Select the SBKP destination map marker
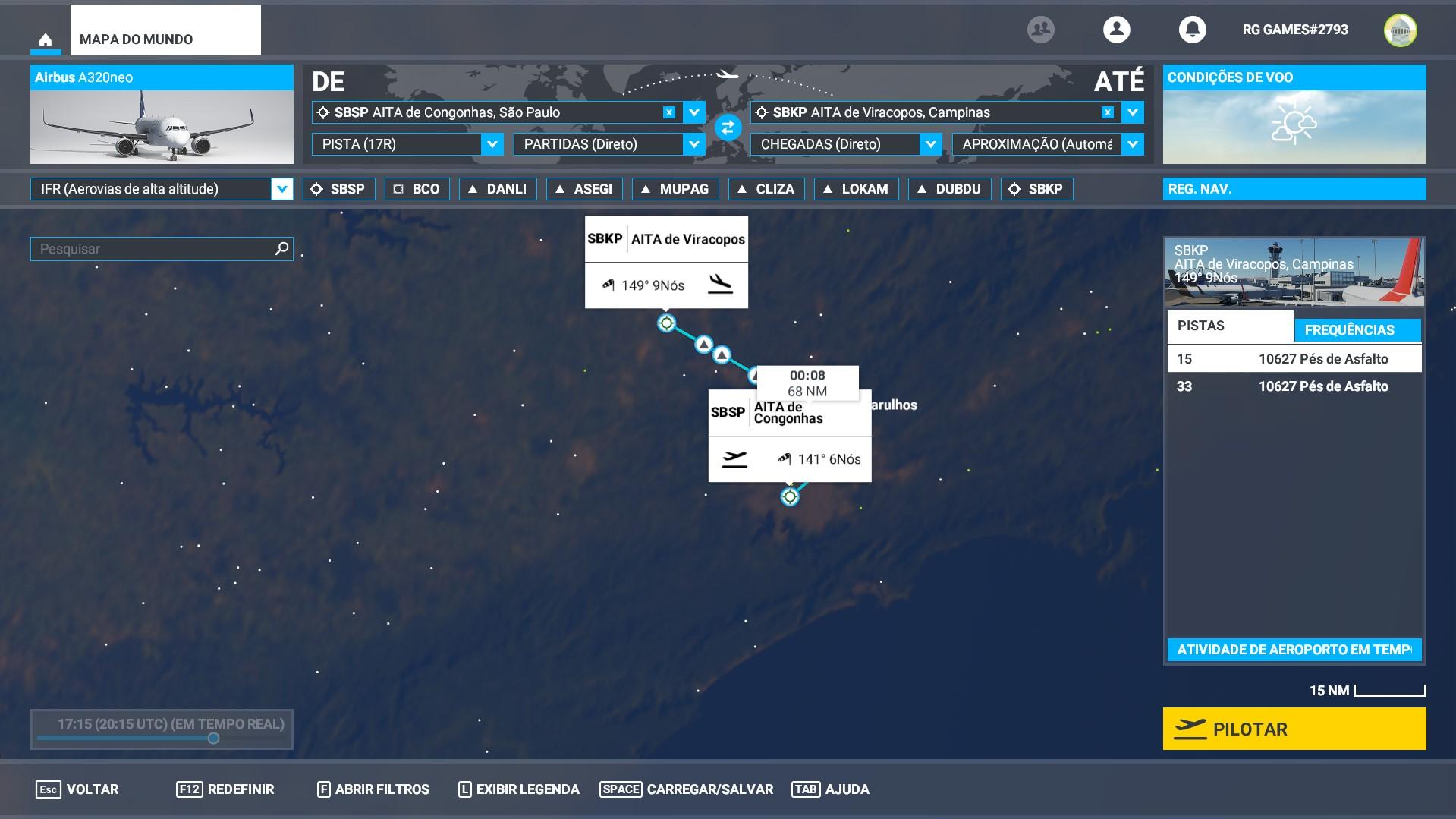Viewport: 1456px width, 819px height. [666, 323]
